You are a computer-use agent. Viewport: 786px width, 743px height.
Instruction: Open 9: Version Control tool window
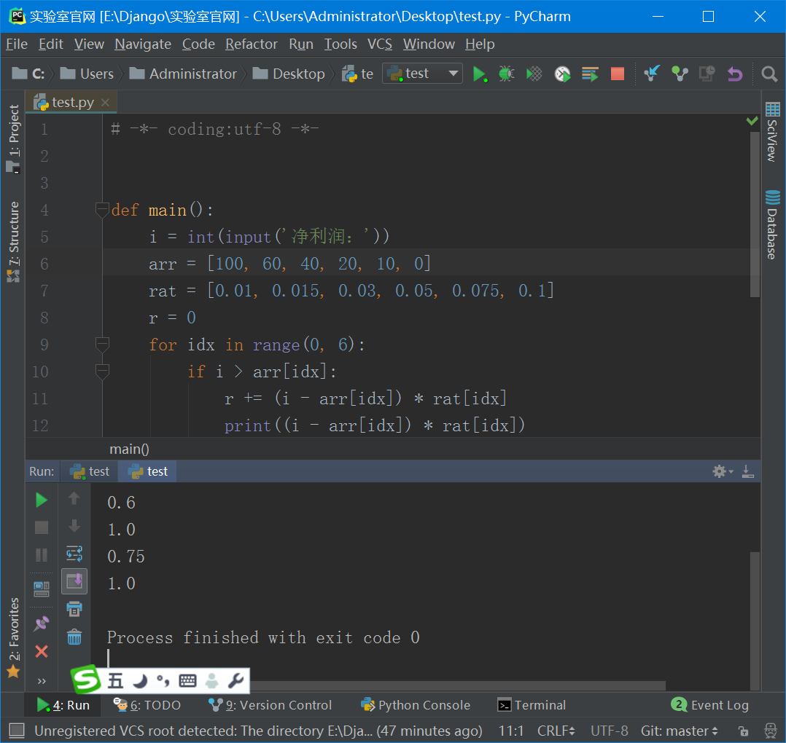coord(271,705)
